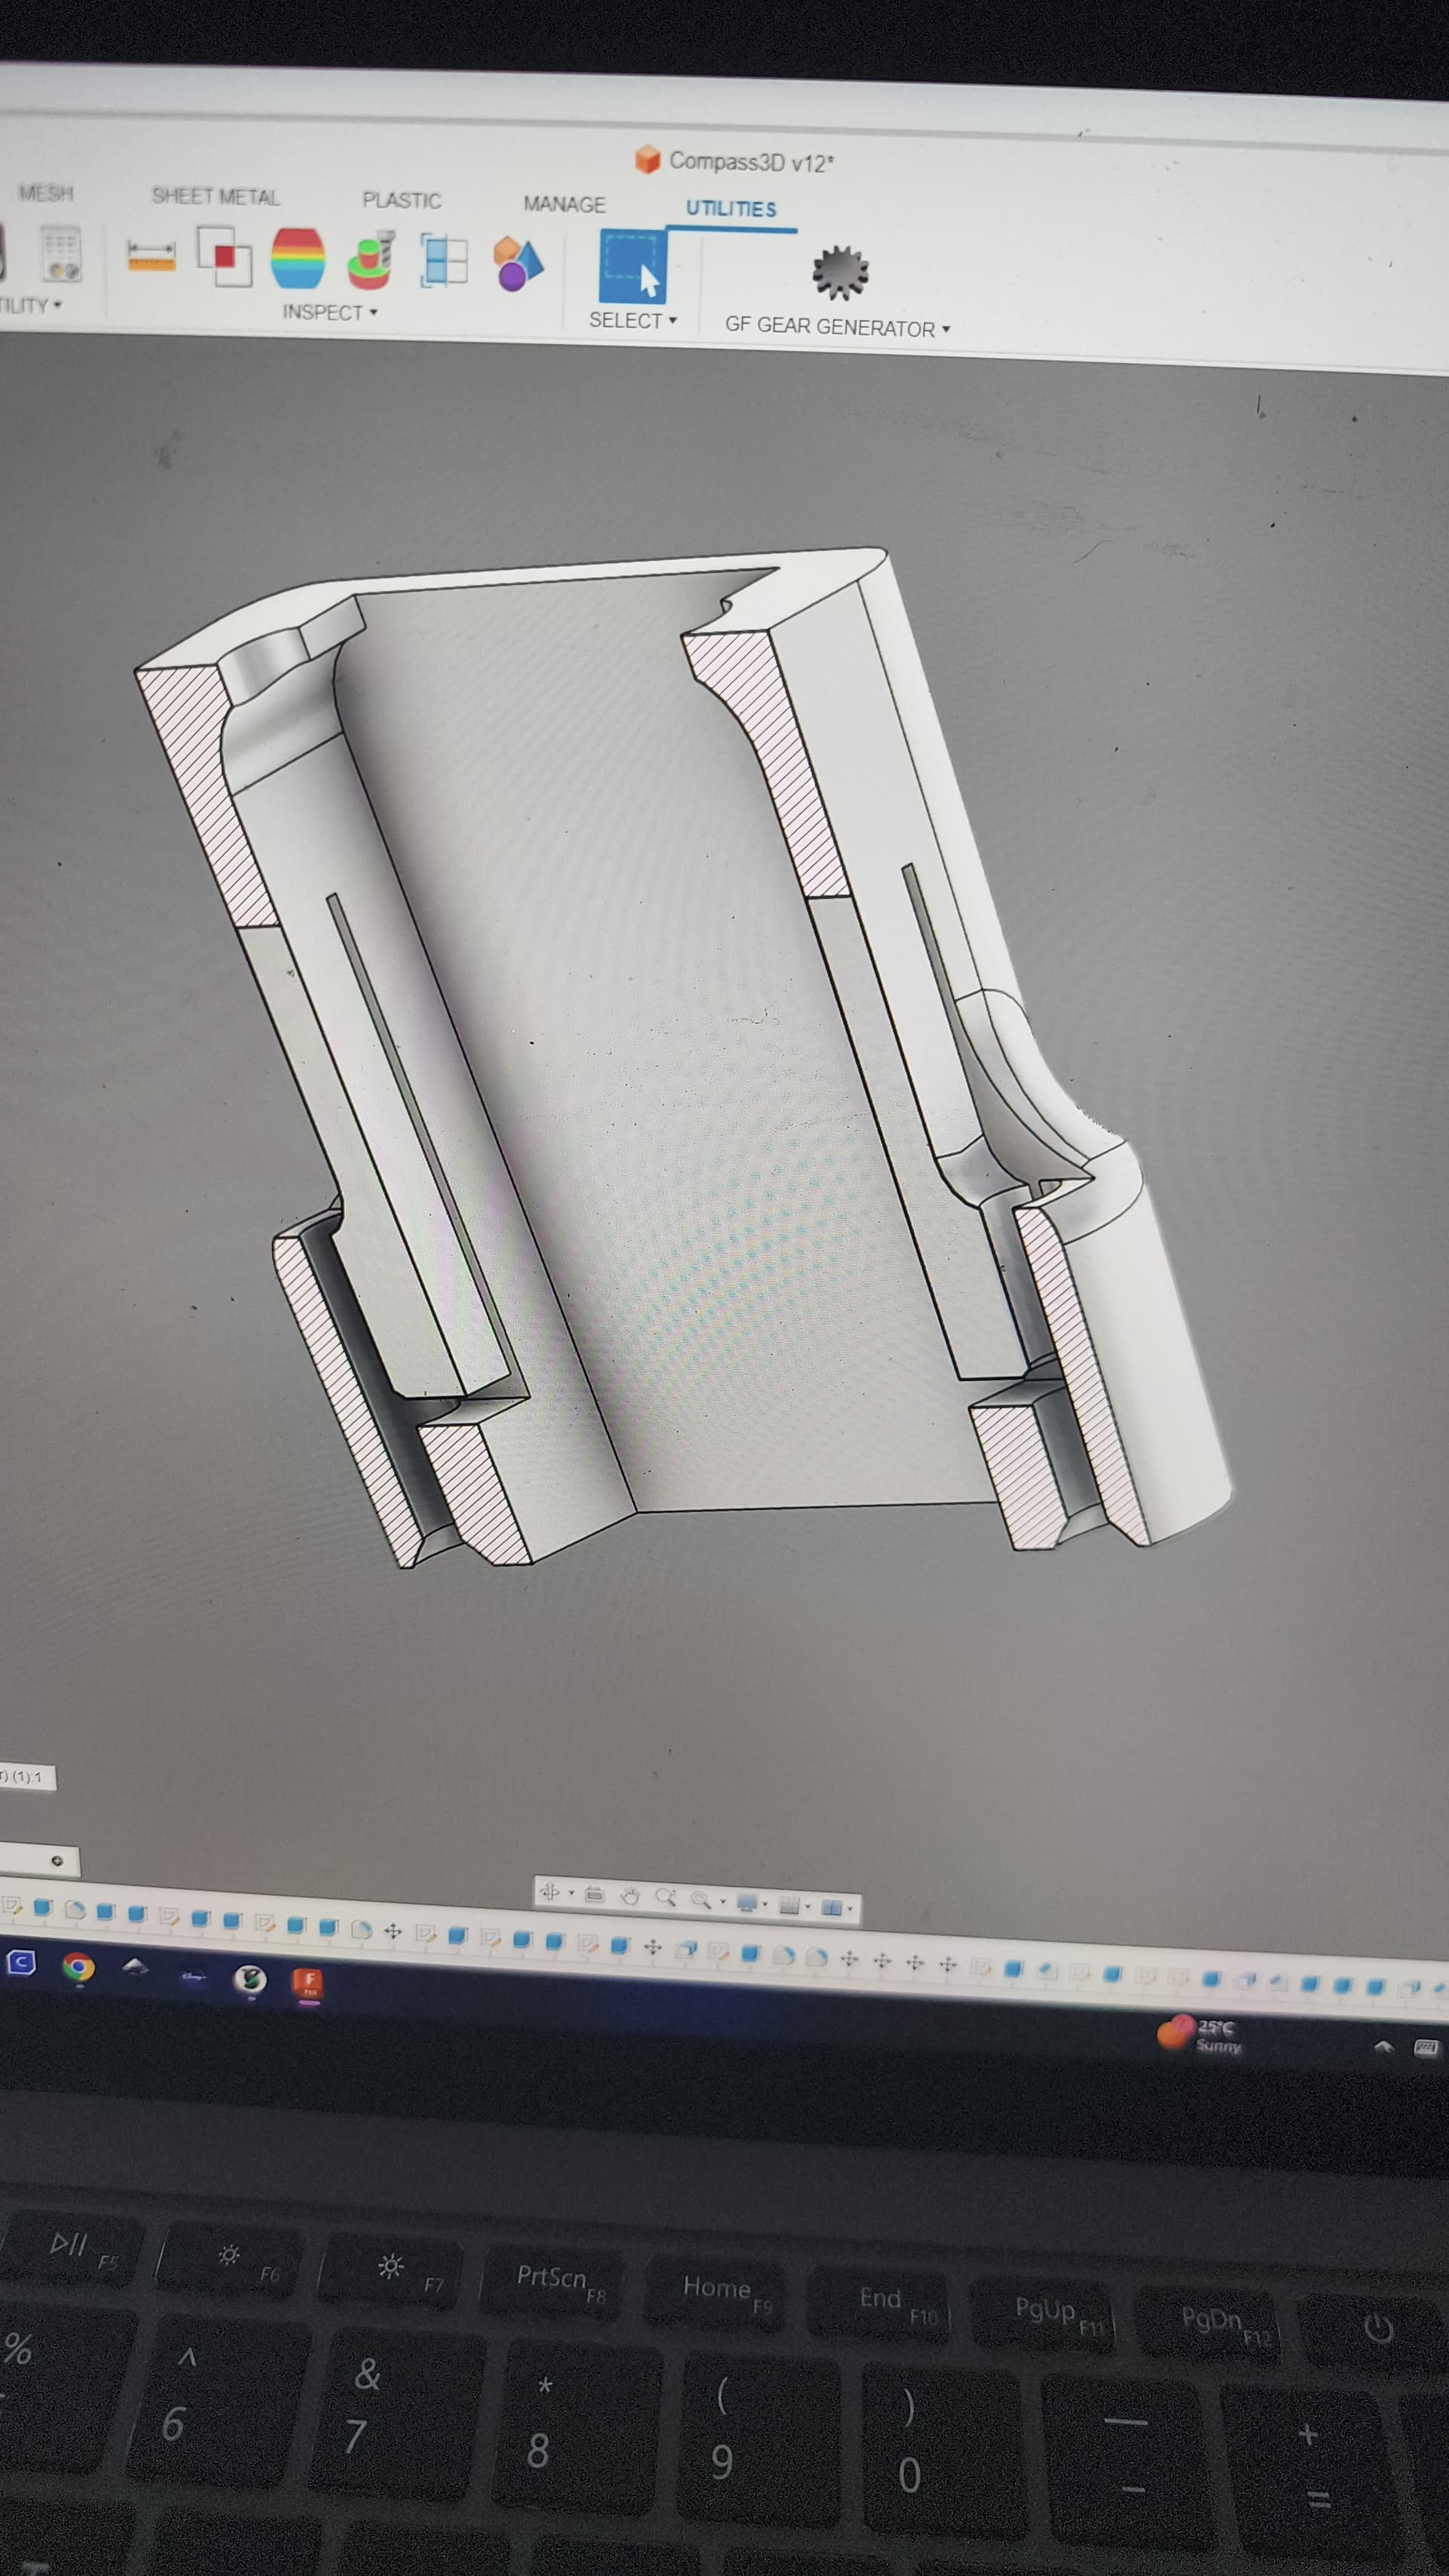1449x2576 pixels.
Task: Open the Viewports layout icon
Action: 832,1907
